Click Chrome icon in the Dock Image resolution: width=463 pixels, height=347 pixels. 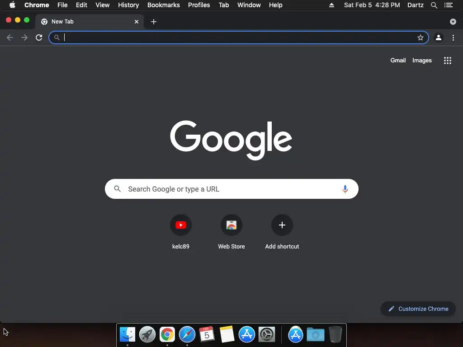tap(167, 334)
